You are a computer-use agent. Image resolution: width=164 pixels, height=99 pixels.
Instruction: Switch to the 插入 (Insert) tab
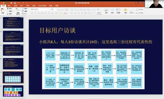point(9,6)
